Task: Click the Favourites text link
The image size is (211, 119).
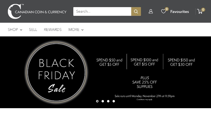Action: pos(180,12)
